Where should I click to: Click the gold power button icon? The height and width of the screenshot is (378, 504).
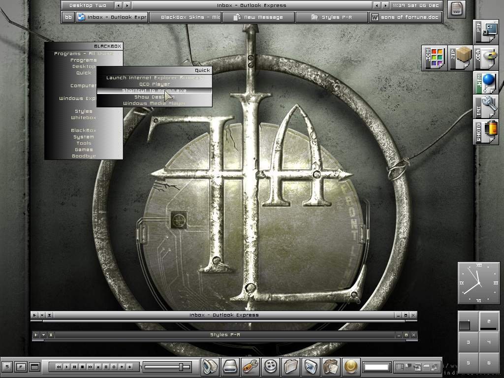[351, 366]
